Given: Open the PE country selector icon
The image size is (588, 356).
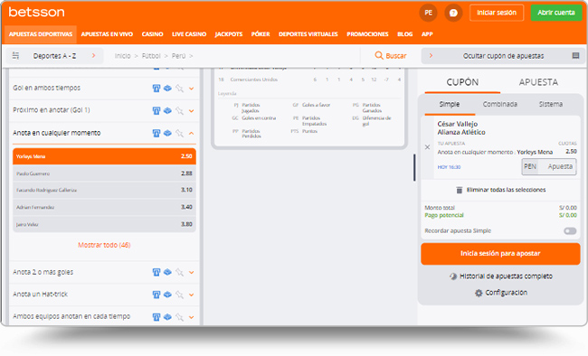Looking at the screenshot, I should click(x=428, y=13).
